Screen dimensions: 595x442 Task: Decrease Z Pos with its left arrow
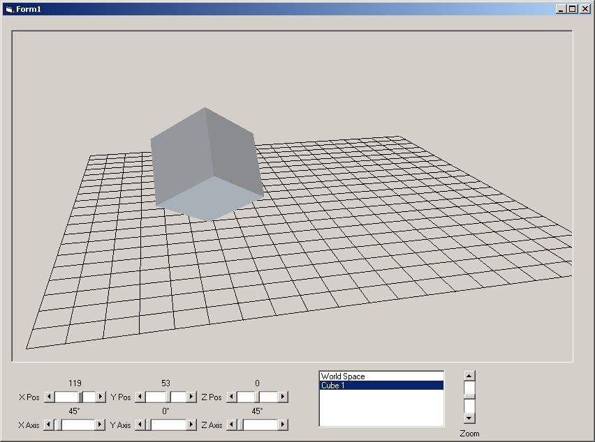(x=231, y=397)
